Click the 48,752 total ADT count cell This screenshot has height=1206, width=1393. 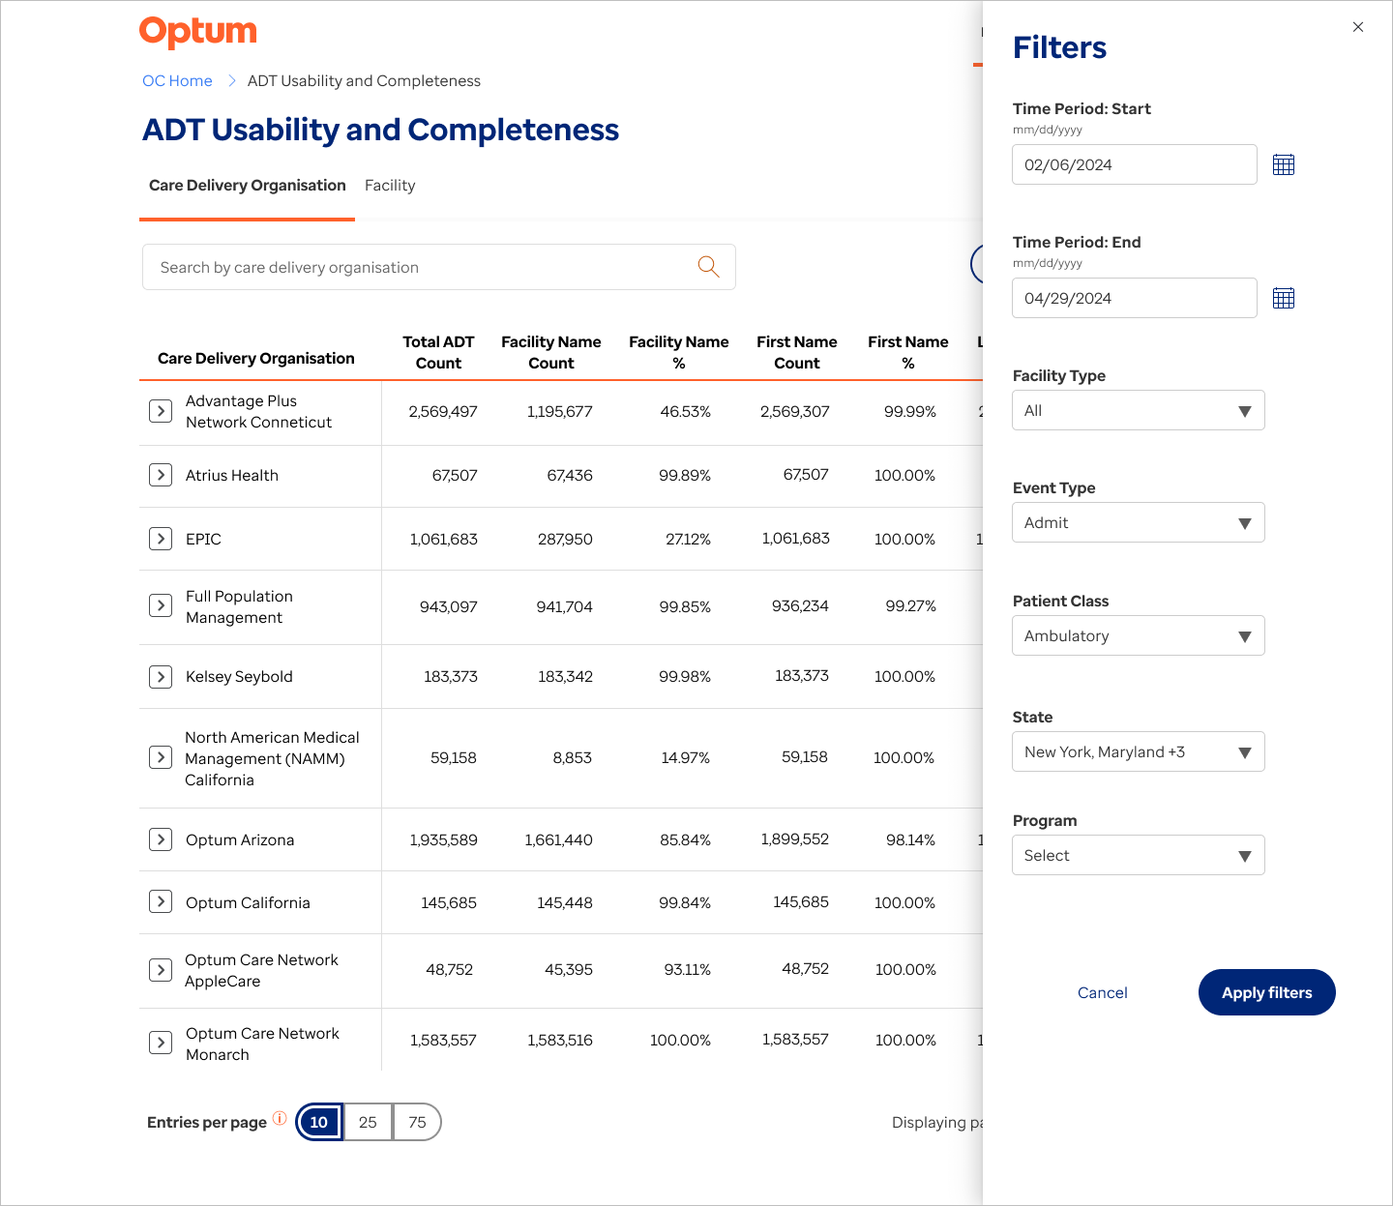[x=450, y=969]
